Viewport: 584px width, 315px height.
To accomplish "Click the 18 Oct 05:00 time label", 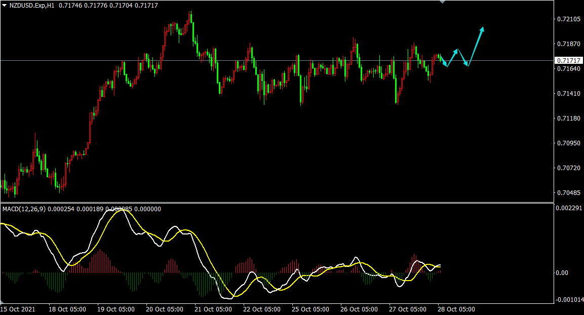I will pos(67,309).
